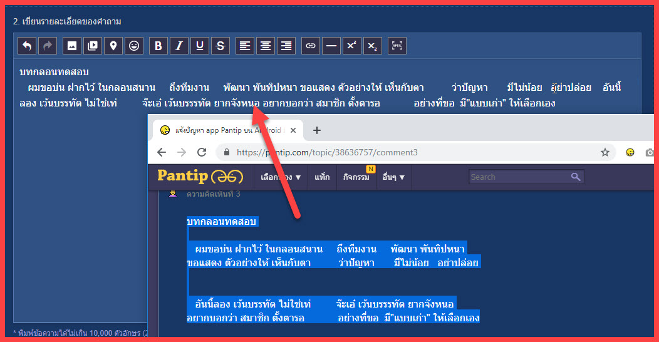Center align the text
Screen dimensions: 659x342
click(265, 46)
